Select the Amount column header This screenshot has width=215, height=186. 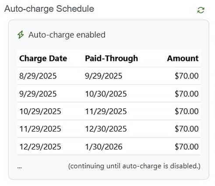click(183, 58)
